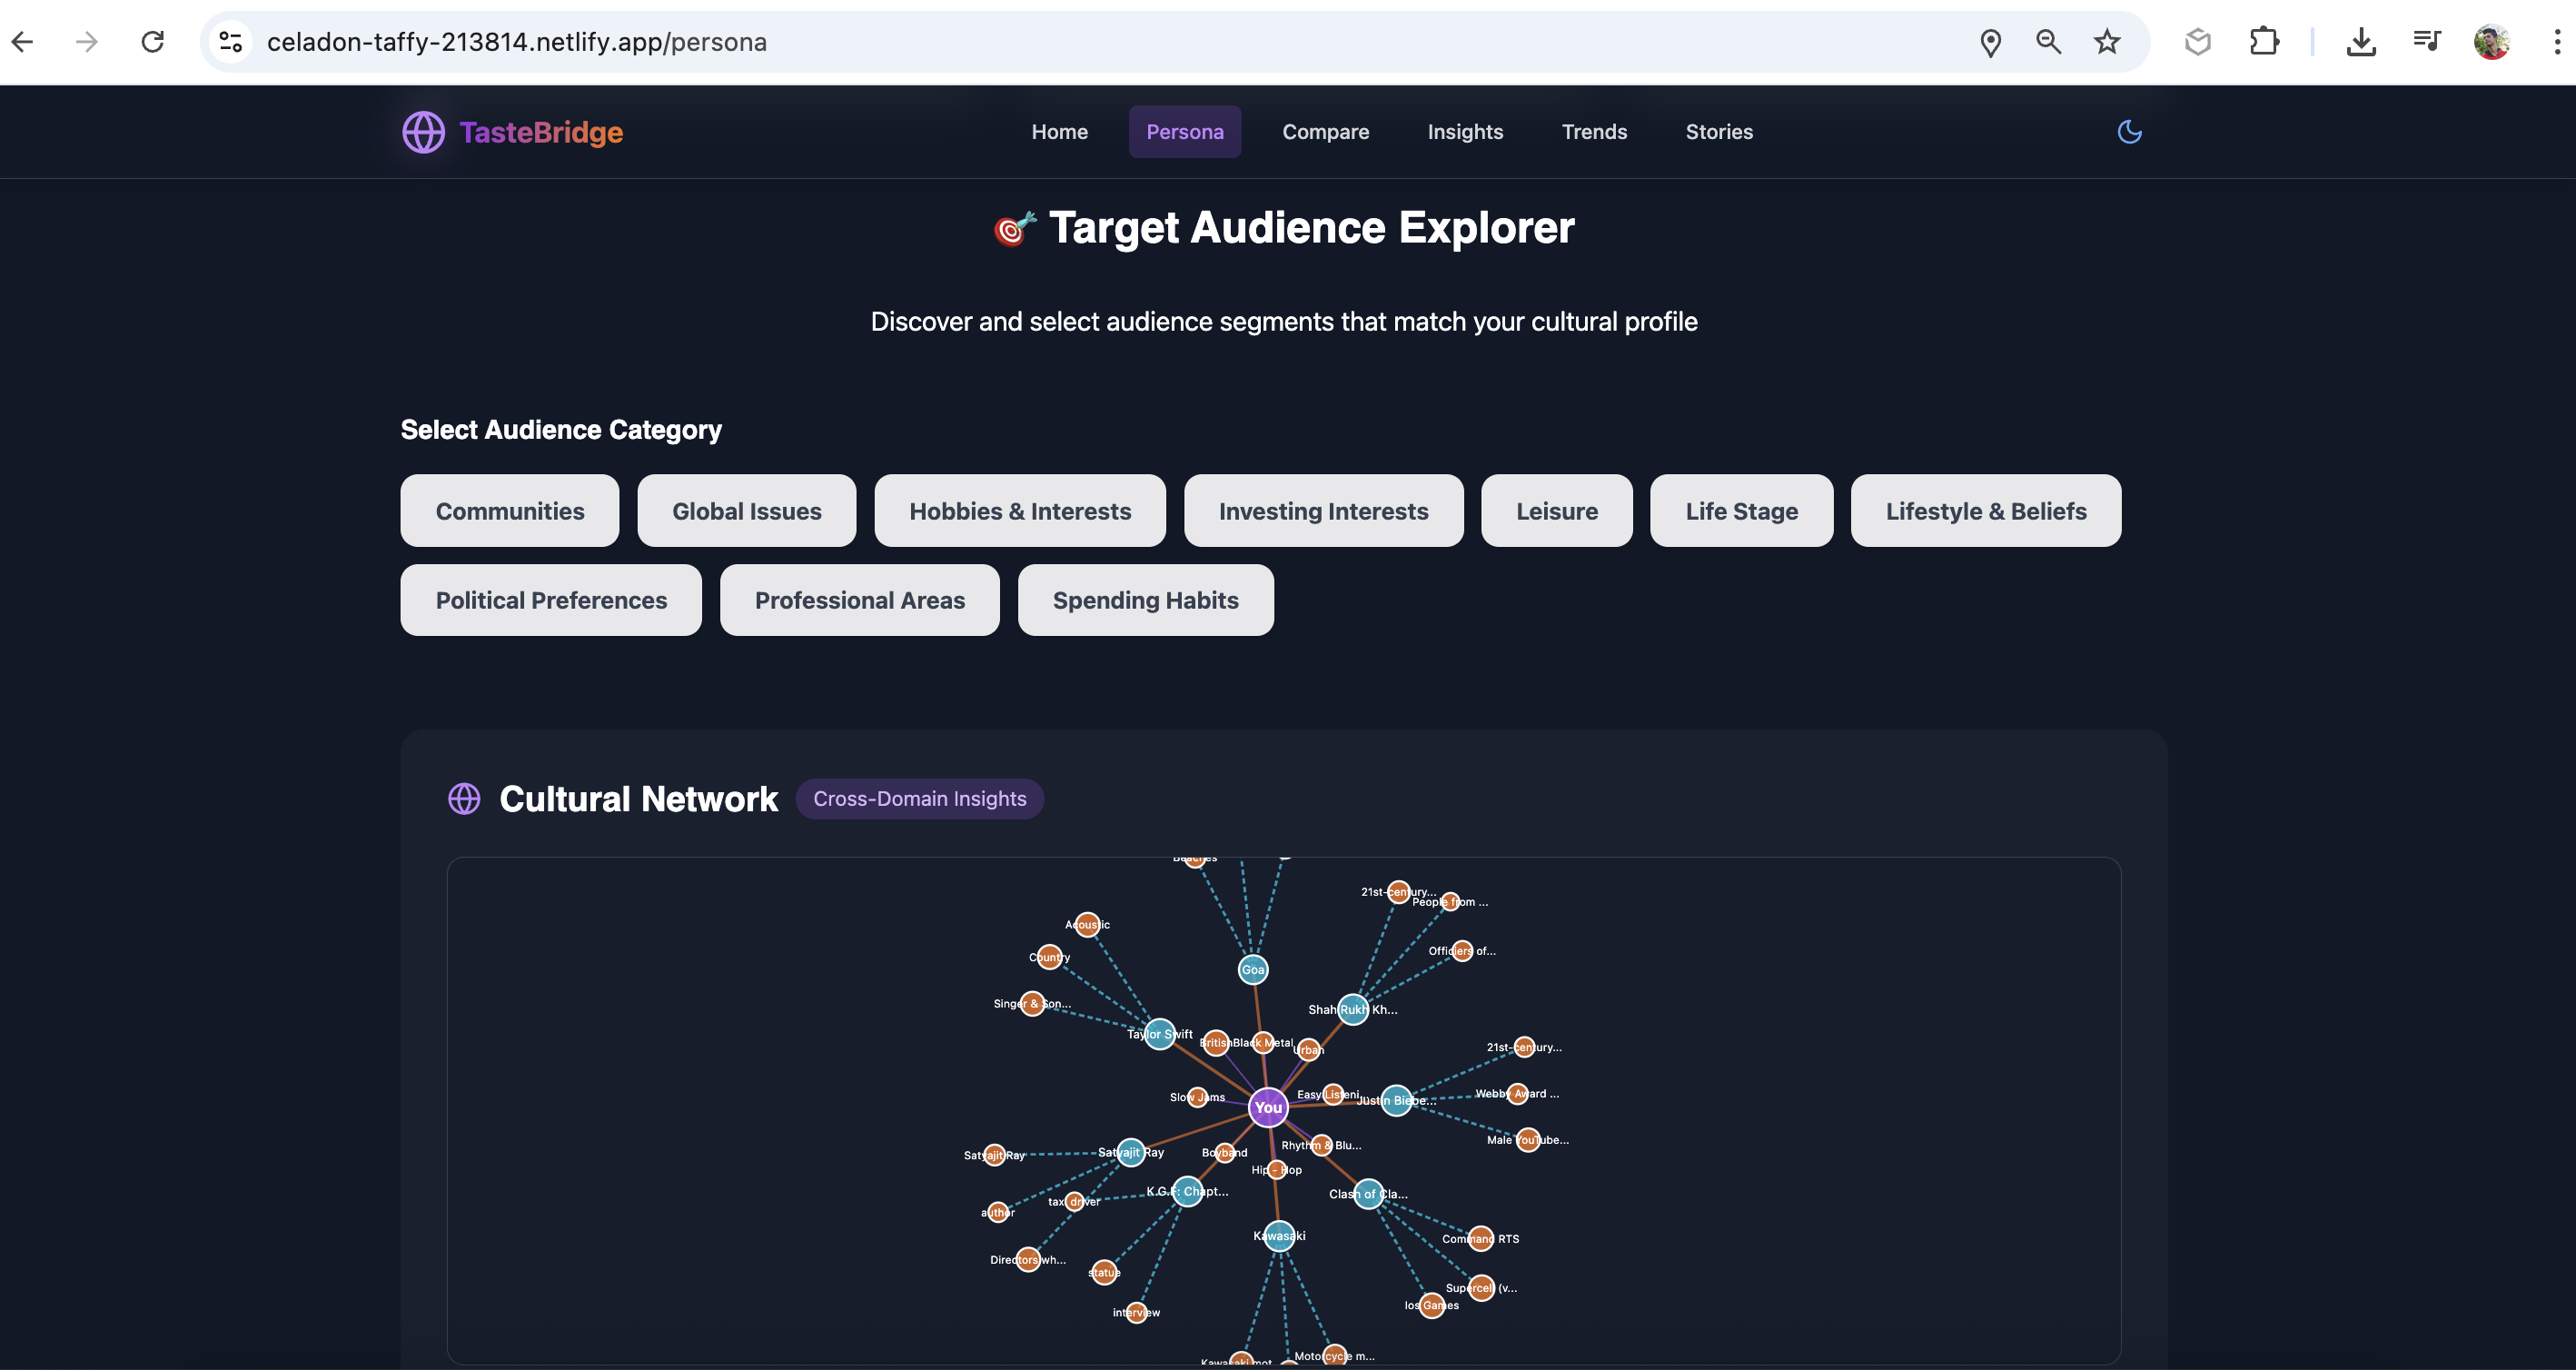The height and width of the screenshot is (1370, 2576).
Task: Choose the Spending Habits category
Action: pyautogui.click(x=1145, y=600)
